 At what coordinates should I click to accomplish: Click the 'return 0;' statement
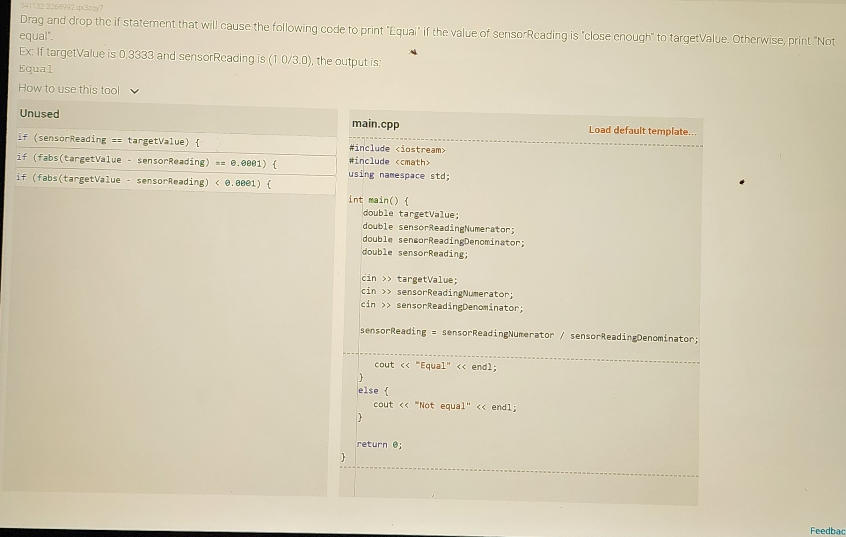[379, 444]
